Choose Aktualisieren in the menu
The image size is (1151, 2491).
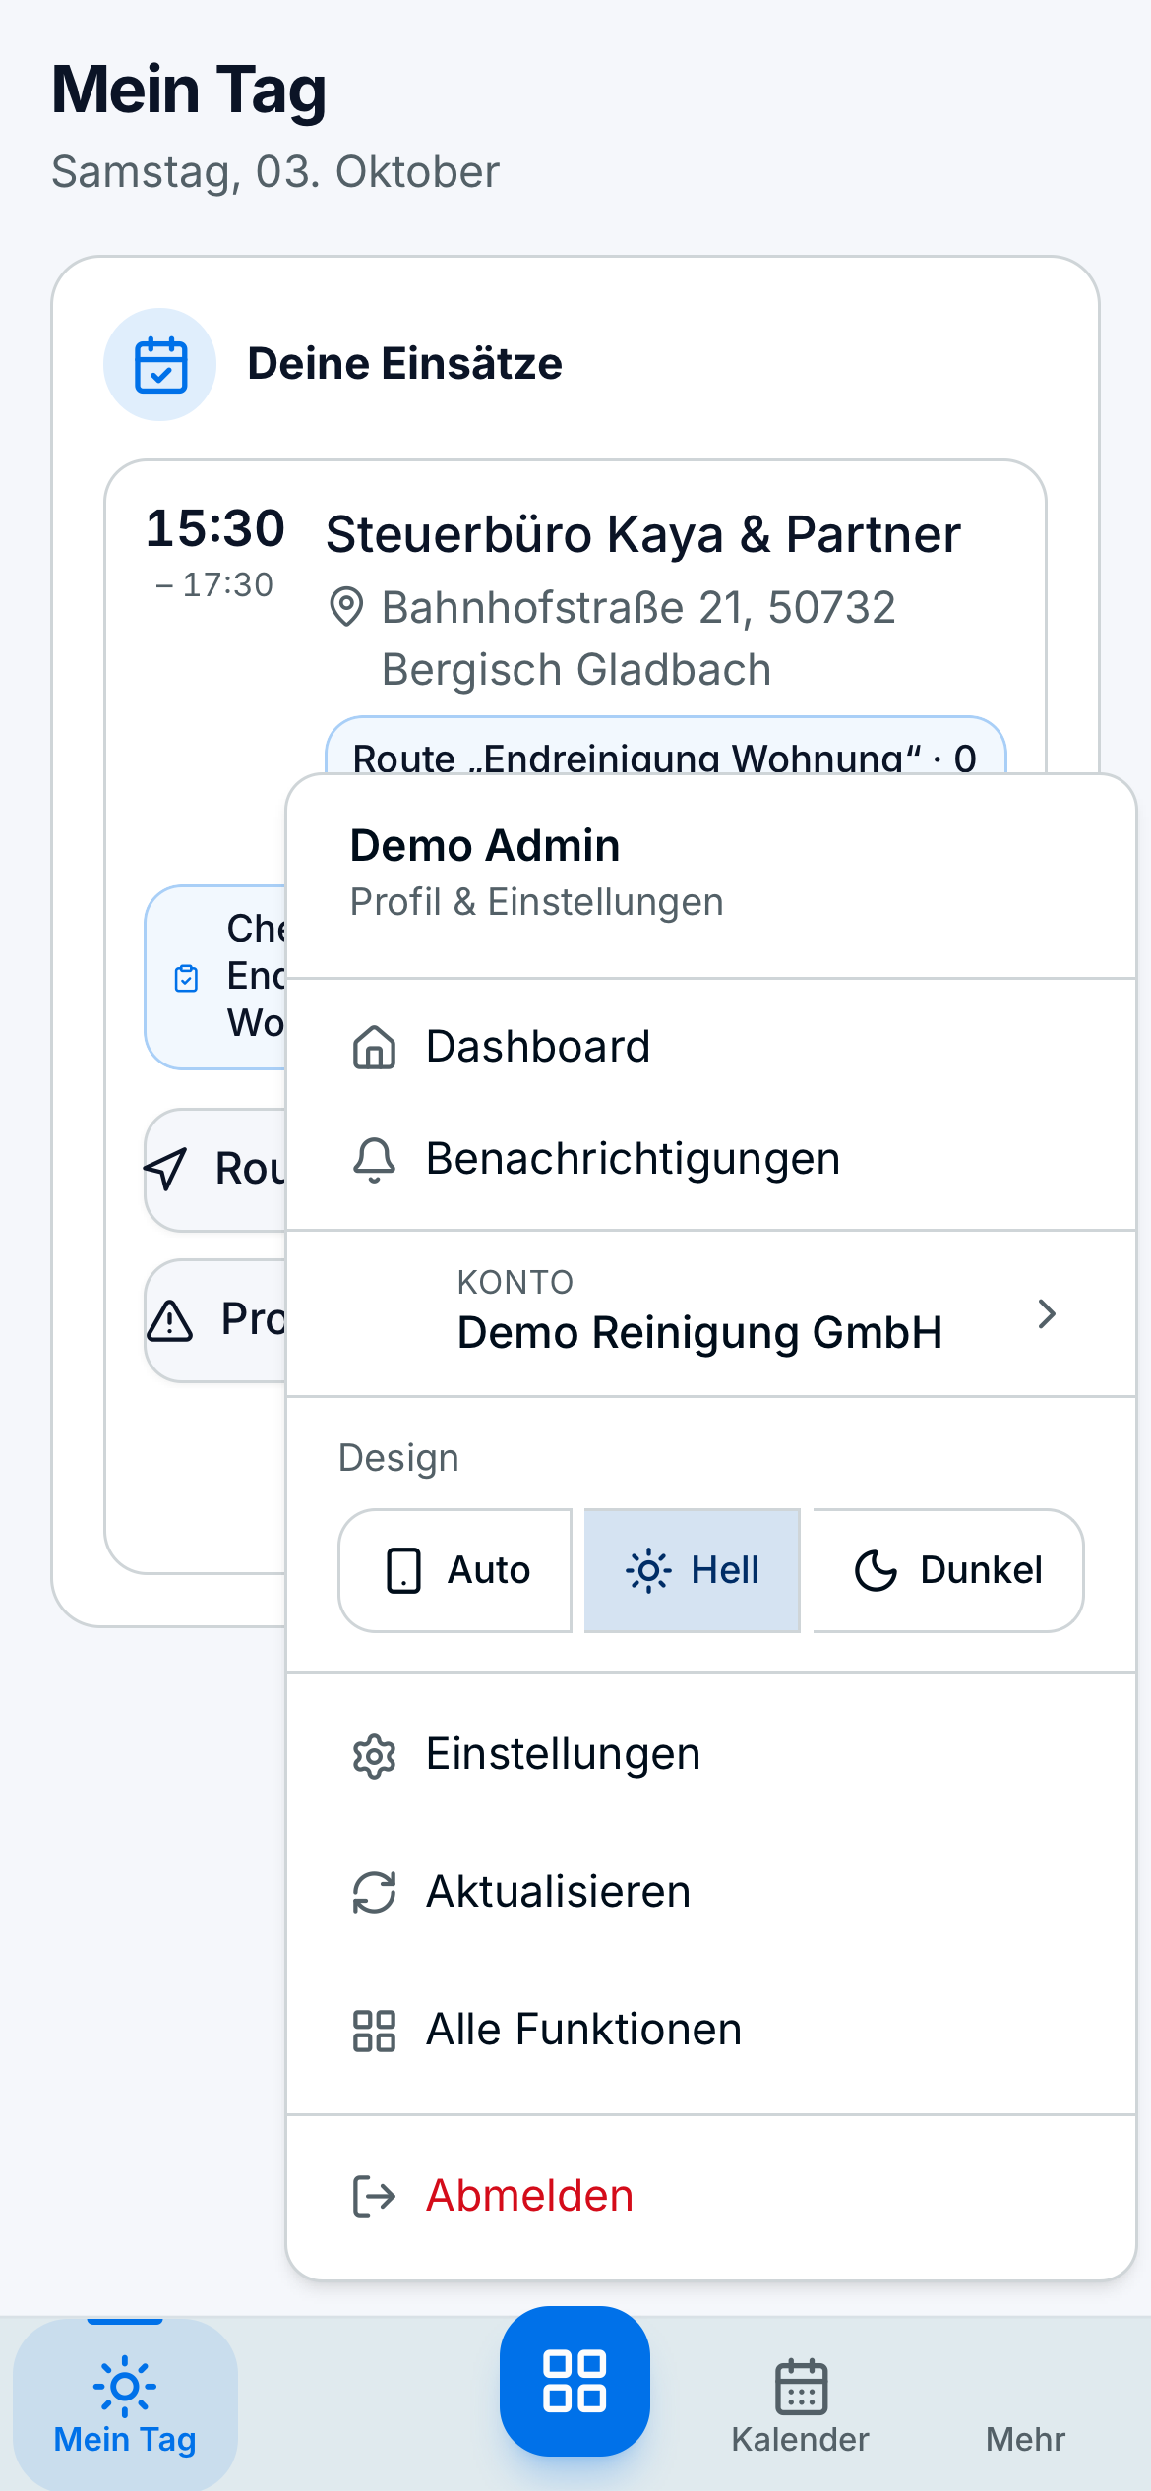pos(711,1892)
